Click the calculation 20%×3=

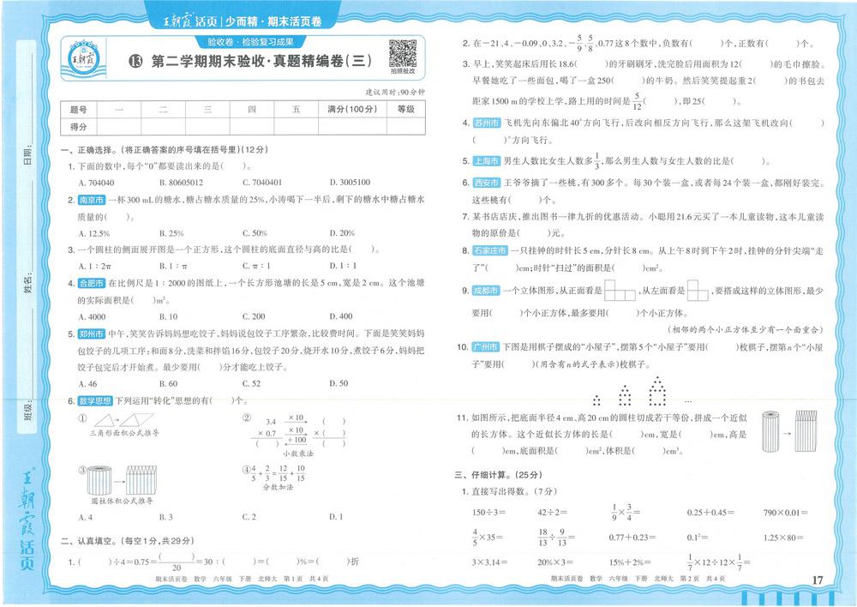554,562
